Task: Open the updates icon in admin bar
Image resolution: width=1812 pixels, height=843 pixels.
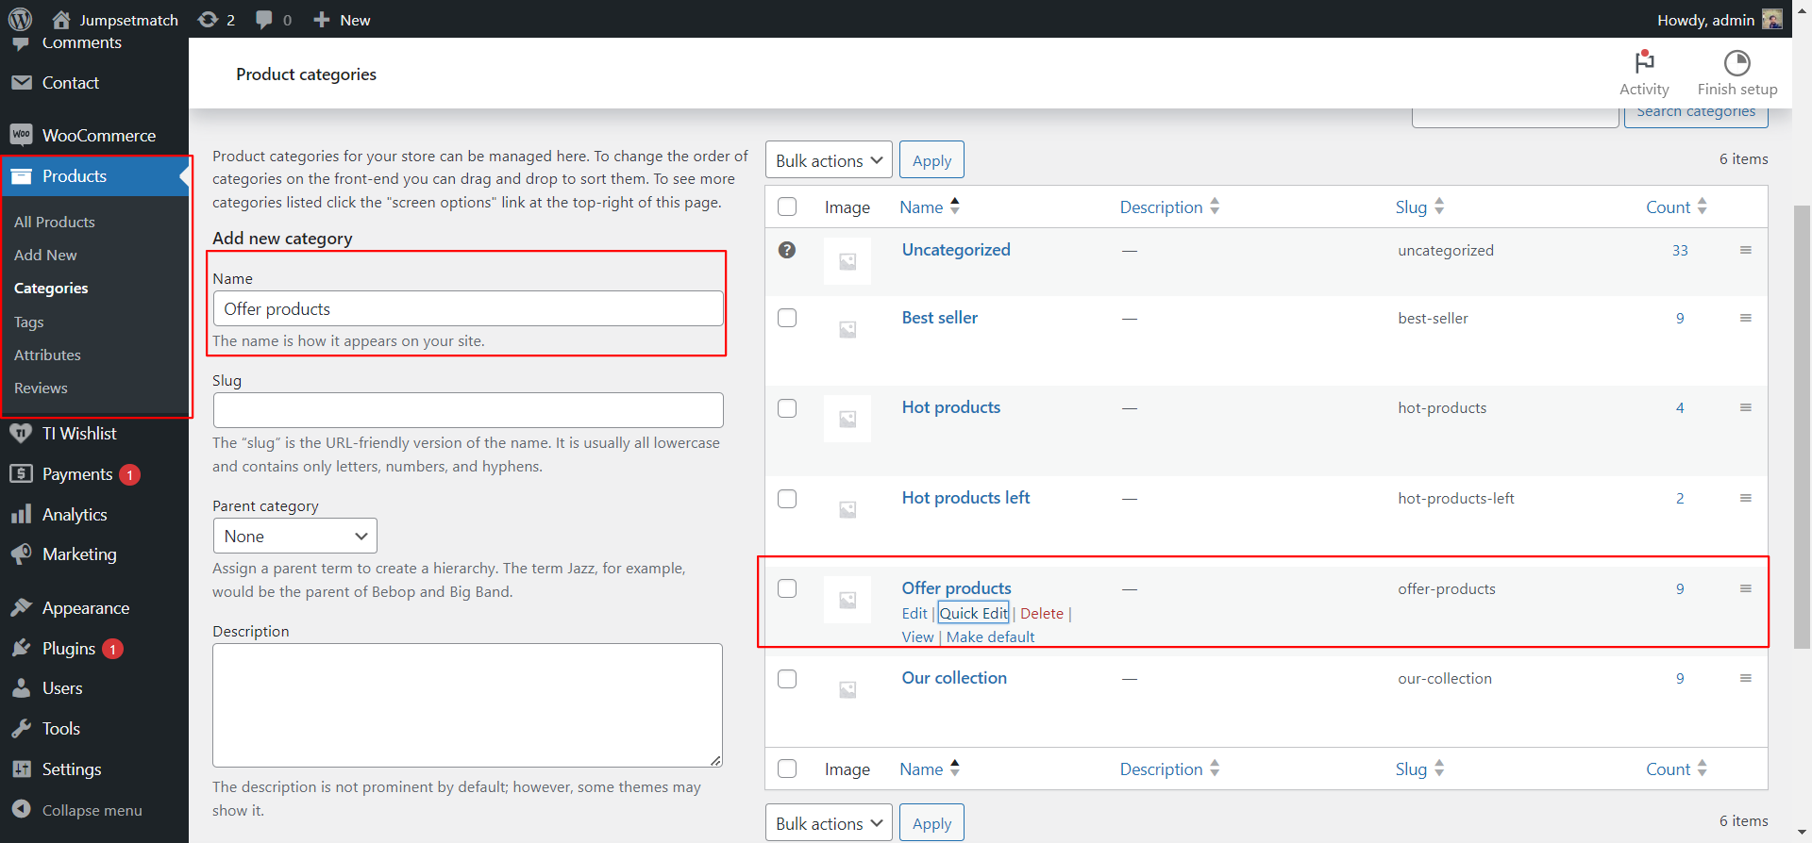Action: 208,20
